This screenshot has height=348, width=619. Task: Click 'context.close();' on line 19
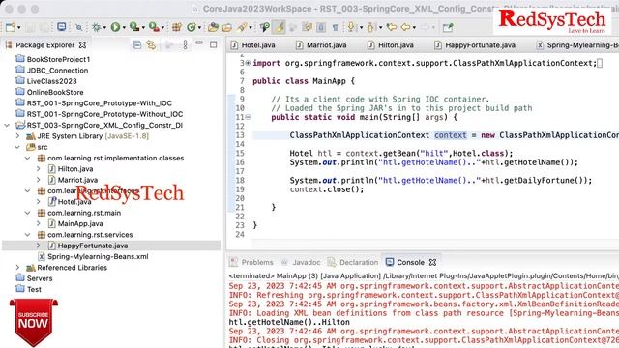(327, 189)
